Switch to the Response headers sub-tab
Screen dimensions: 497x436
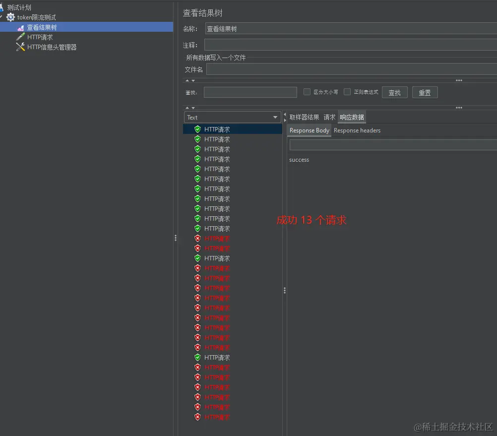pyautogui.click(x=357, y=130)
